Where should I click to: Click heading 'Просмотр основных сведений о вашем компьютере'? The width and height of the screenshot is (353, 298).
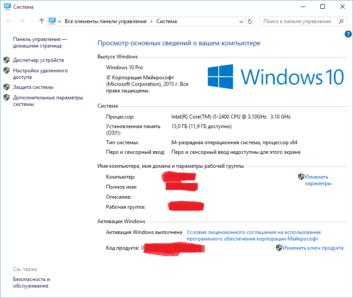pos(179,43)
